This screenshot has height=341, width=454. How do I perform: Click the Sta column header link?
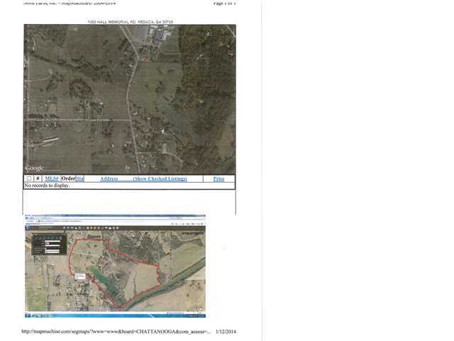[80, 178]
